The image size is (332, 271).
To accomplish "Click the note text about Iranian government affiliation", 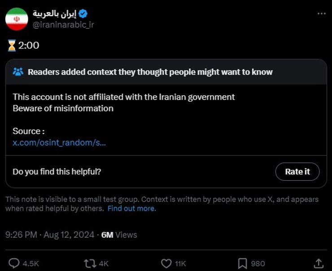I will coord(124,97).
